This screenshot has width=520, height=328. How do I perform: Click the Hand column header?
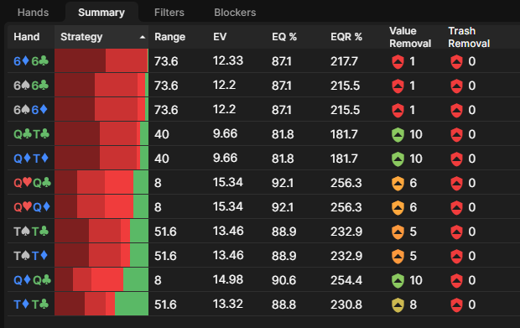coord(27,37)
